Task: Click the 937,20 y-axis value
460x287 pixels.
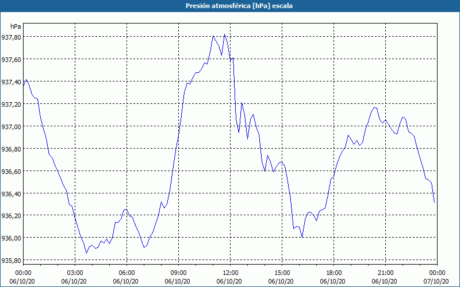Action: click(x=11, y=104)
